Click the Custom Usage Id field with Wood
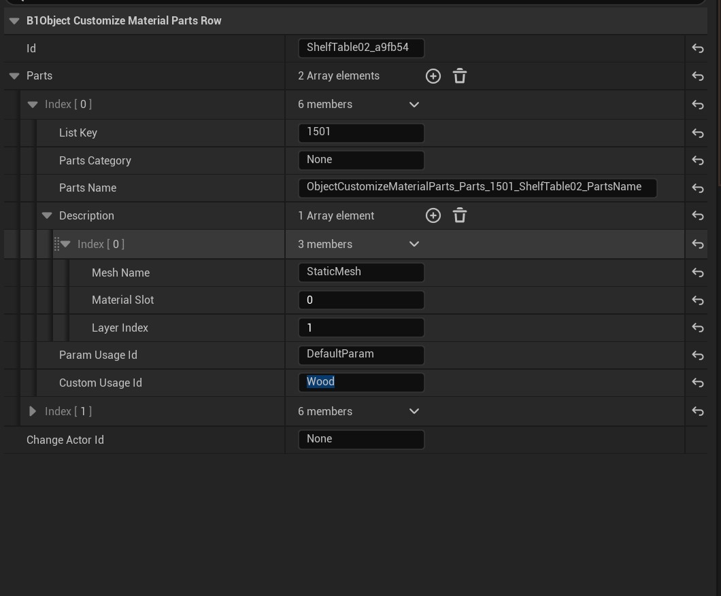 [x=361, y=383]
